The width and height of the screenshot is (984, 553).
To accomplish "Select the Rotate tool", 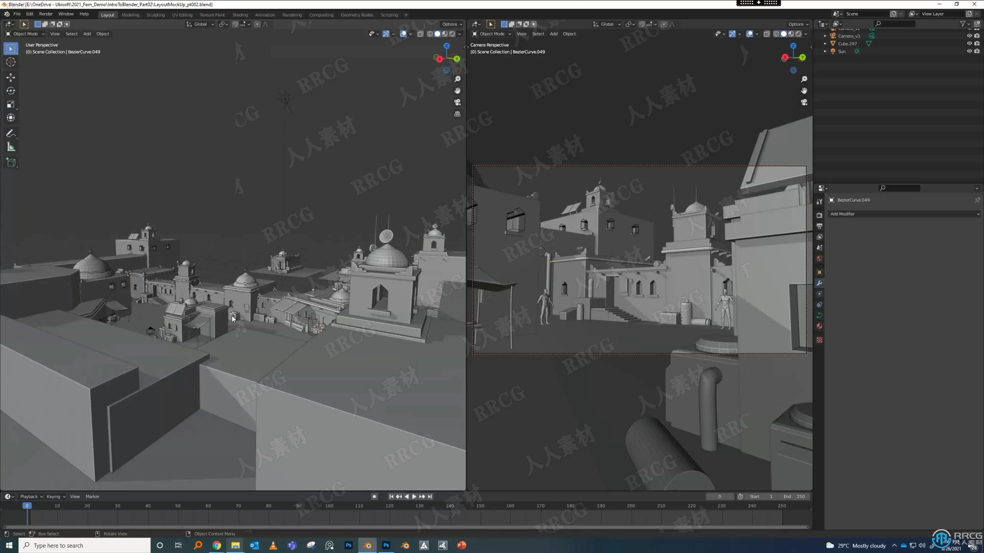I will pyautogui.click(x=11, y=91).
